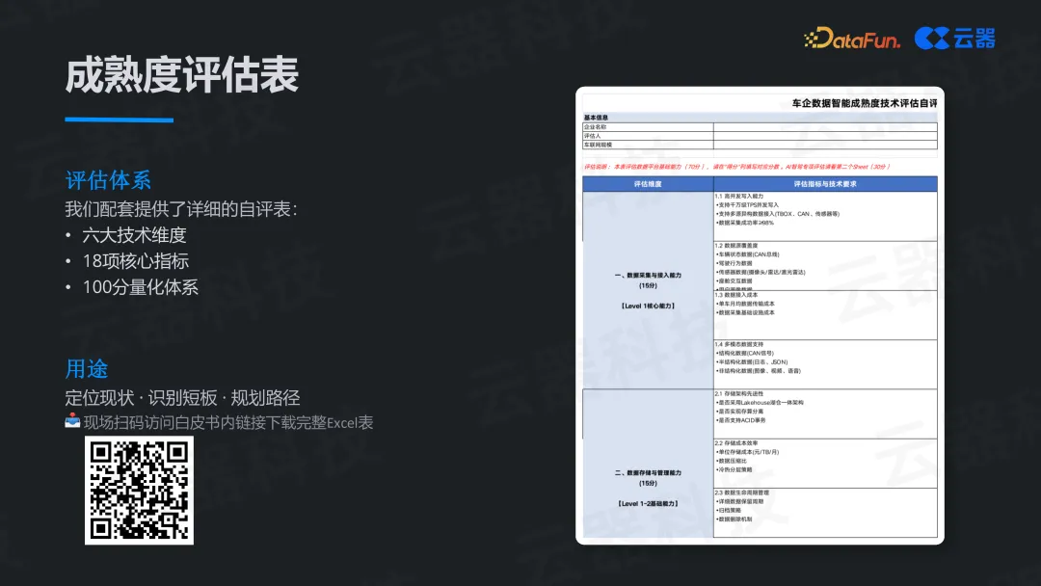Click the 1.3 数据接入成本 heading
Screen dimensions: 1041x586
[x=736, y=295]
